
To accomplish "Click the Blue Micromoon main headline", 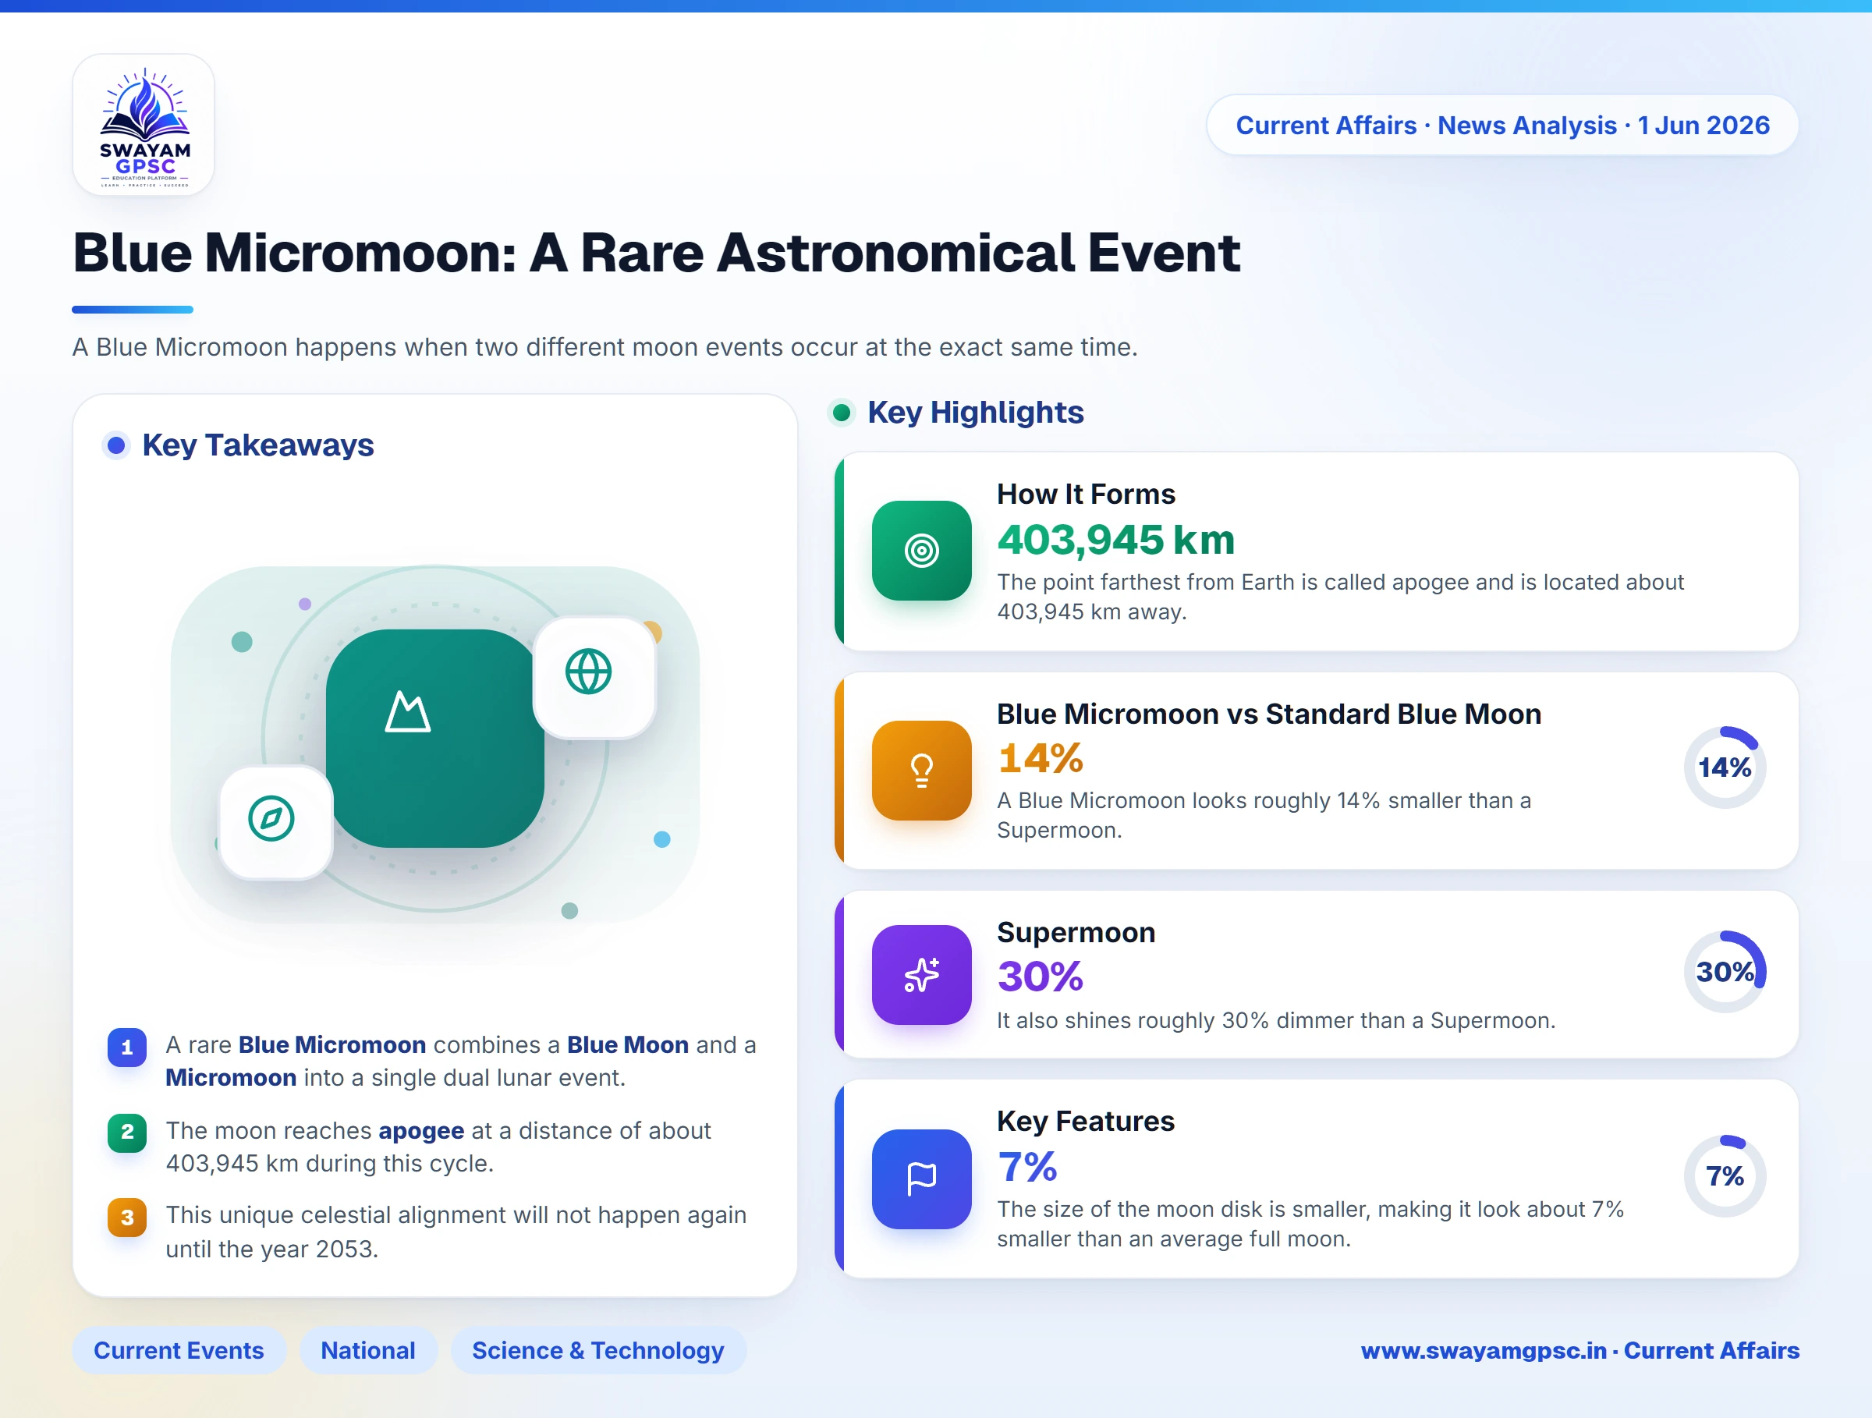I will (656, 253).
